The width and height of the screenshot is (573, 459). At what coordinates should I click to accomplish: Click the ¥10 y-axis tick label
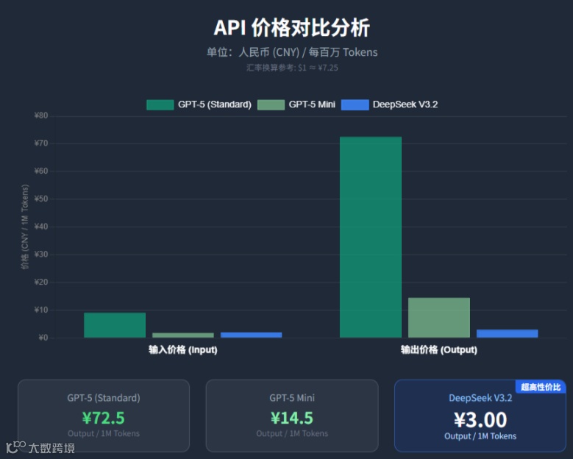41,310
